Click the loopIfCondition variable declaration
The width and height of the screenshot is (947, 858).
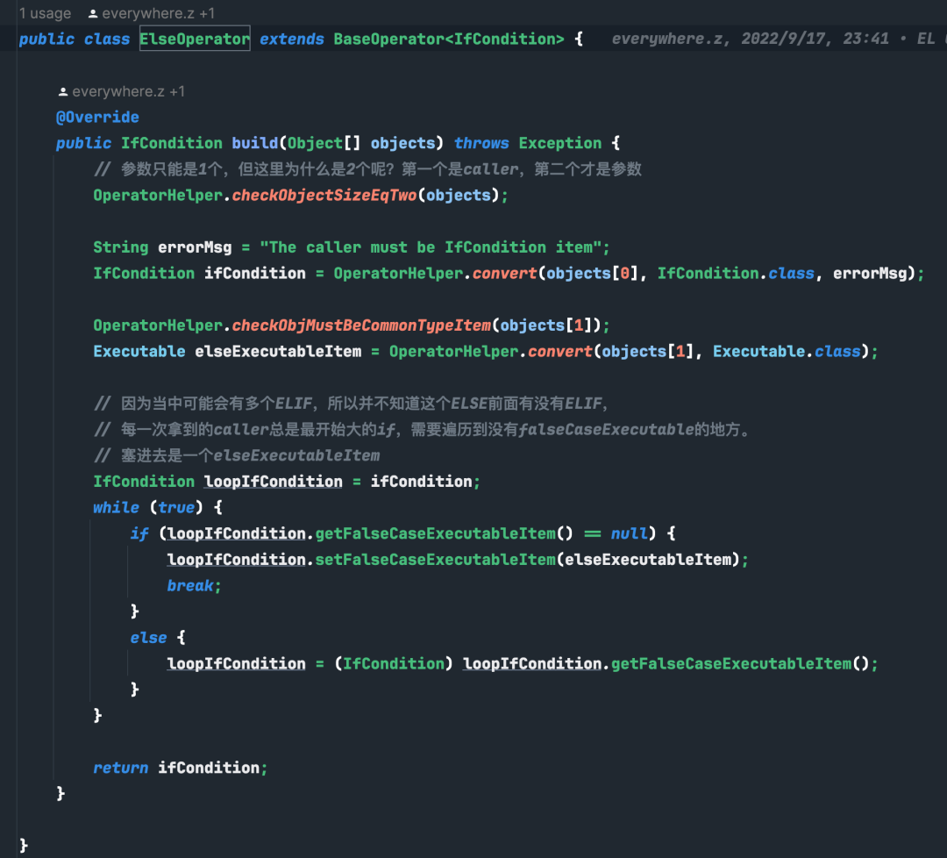pyautogui.click(x=273, y=482)
